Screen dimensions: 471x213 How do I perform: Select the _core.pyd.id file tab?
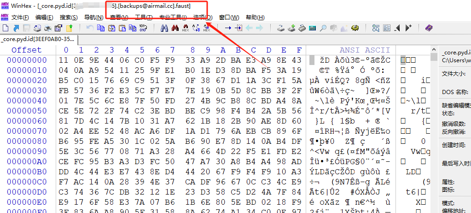coord(40,39)
